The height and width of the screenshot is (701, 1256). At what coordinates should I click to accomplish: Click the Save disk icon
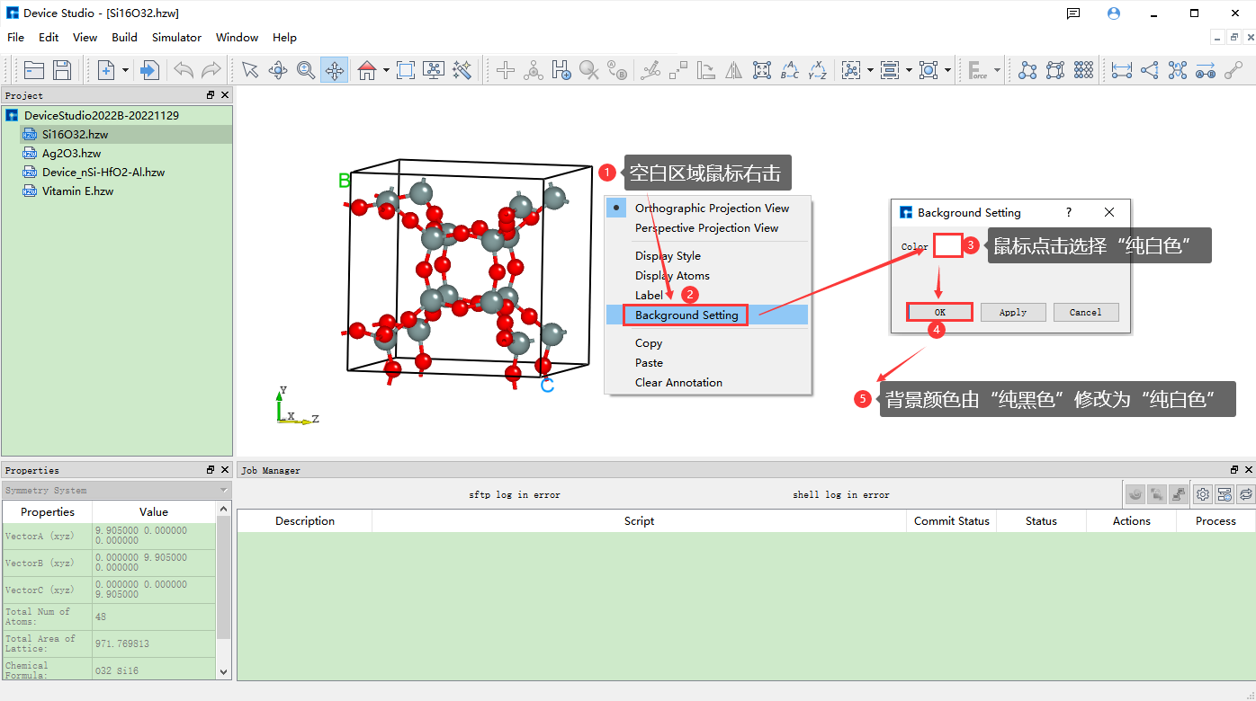[62, 70]
